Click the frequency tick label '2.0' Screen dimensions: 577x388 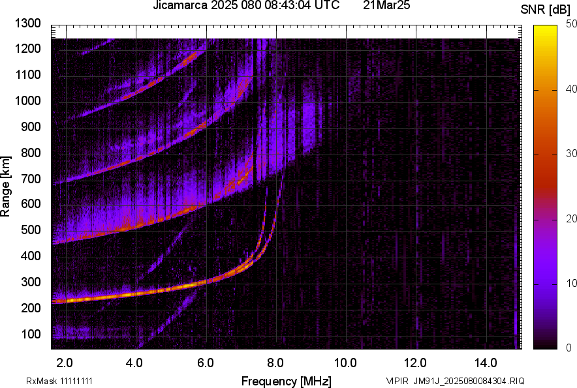65,363
